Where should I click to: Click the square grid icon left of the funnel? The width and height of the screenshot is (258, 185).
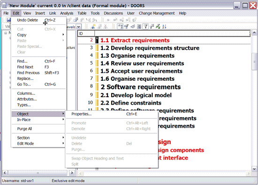(139, 26)
